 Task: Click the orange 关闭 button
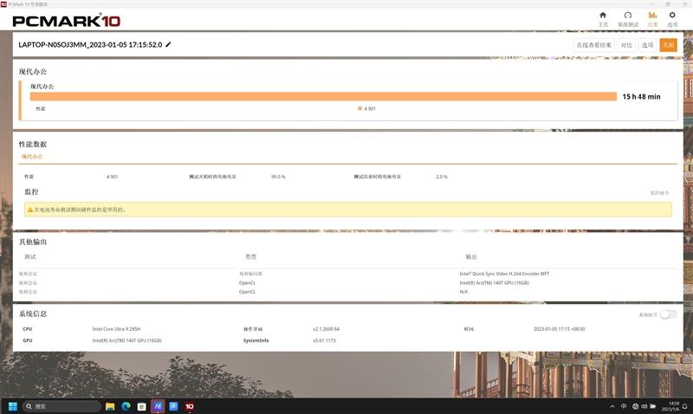(x=667, y=45)
